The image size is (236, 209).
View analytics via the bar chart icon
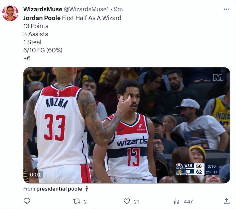tap(176, 201)
